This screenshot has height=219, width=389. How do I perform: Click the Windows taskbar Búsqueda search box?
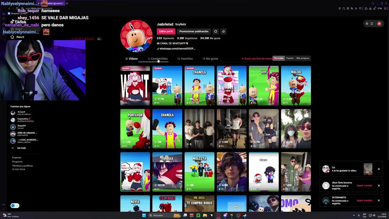164,215
